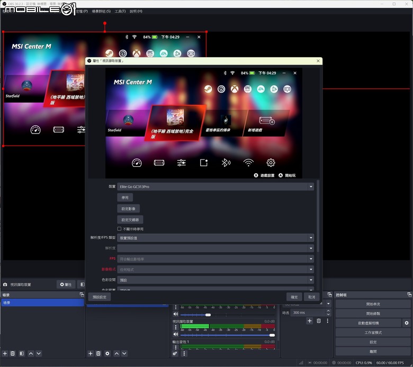Delete selected scene with trash icon
The image size is (413, 367).
13,353
